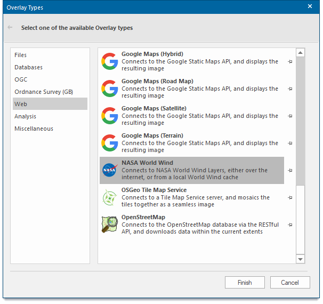323x304 pixels.
Task: Click the OpenStreetMap magnifier icon
Action: coord(110,225)
